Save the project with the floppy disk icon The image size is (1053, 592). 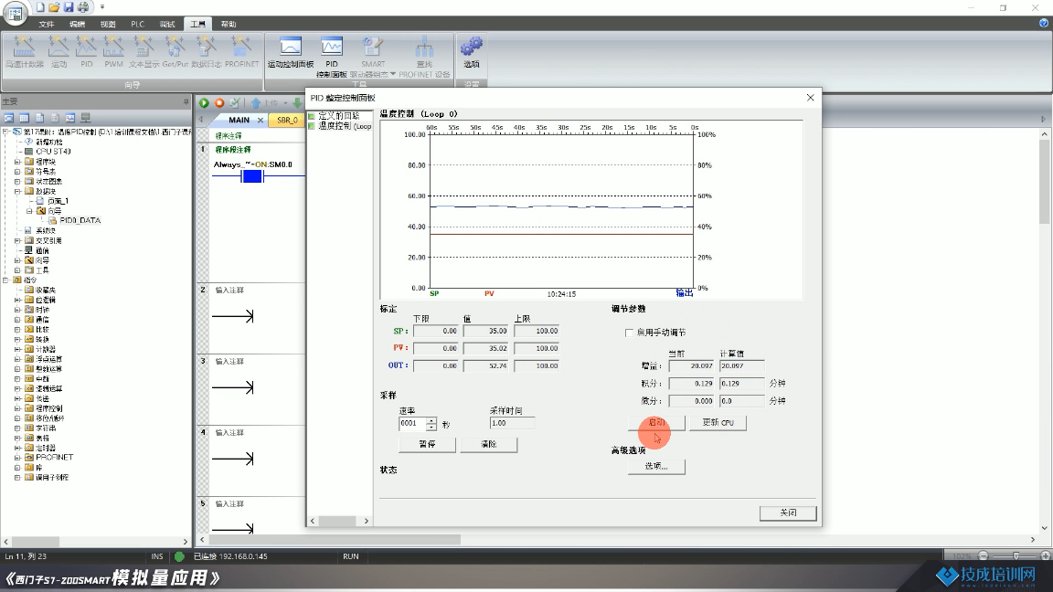[x=69, y=7]
